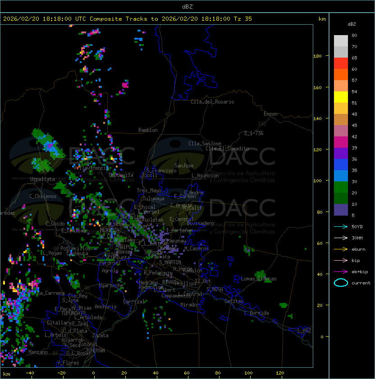Click the yellow eburn arrow in the legend
Viewport: 375px width, 379px height.
tap(341, 249)
